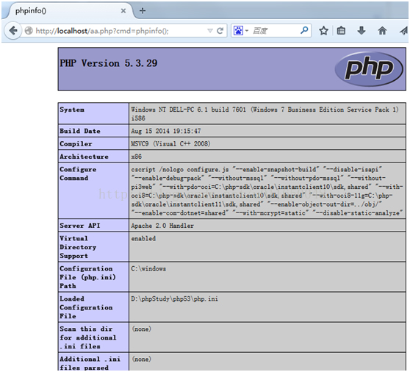
Task: Go to the home page icon
Action: click(382, 31)
